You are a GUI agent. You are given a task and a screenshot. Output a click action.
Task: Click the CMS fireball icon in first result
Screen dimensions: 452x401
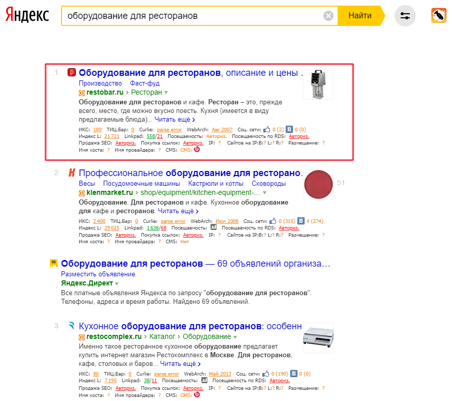pos(196,150)
